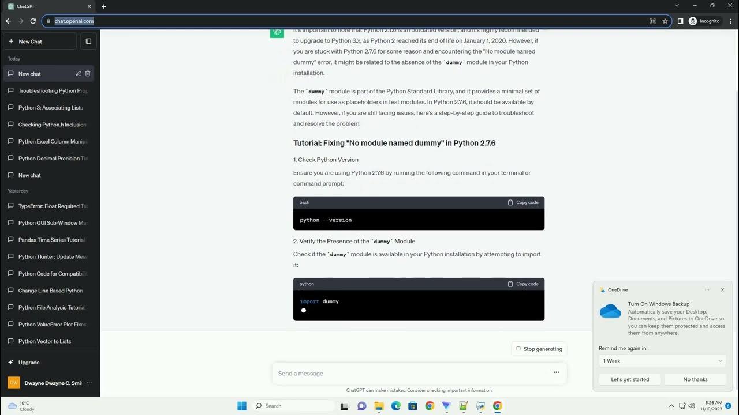Close the OneDrive notification
Screen dimensions: 739x415
(722, 290)
